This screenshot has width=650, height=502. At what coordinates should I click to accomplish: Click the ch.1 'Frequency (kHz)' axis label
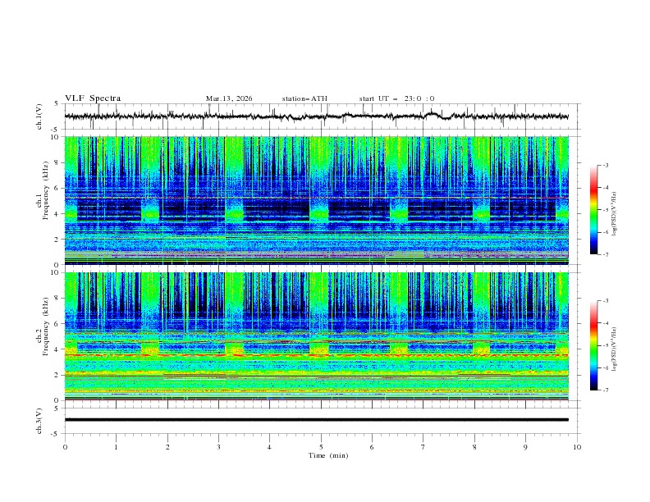coord(46,189)
